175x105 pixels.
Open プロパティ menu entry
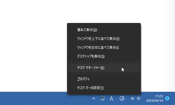104,79
